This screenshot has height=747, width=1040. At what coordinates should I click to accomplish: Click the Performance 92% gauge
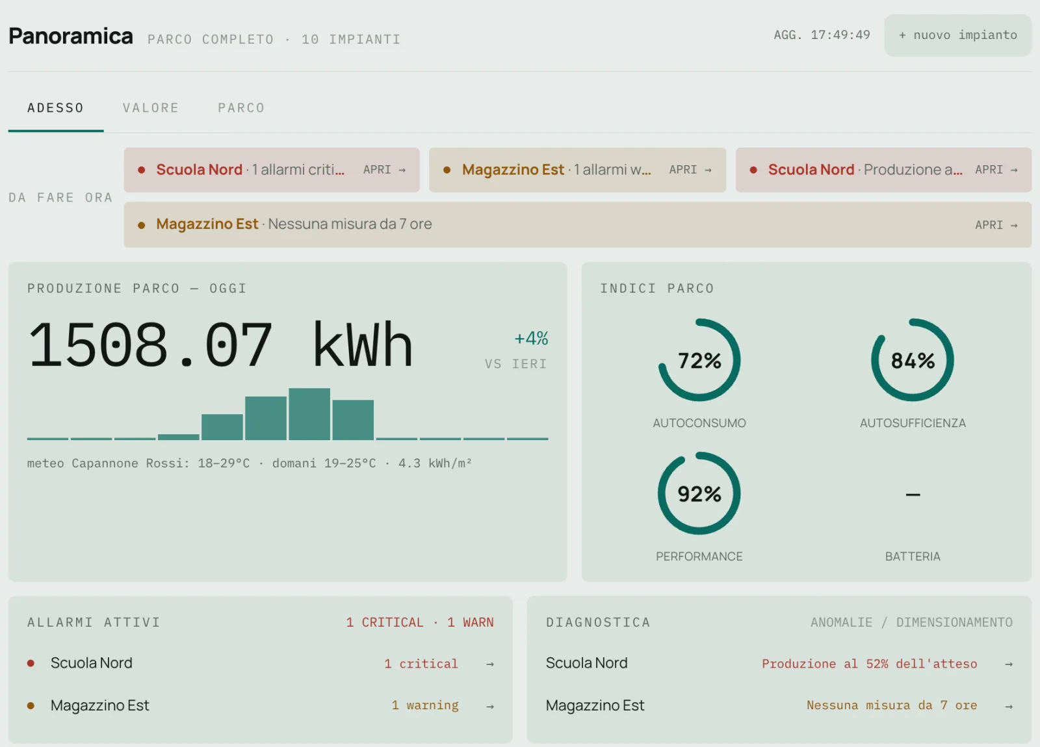pyautogui.click(x=699, y=493)
